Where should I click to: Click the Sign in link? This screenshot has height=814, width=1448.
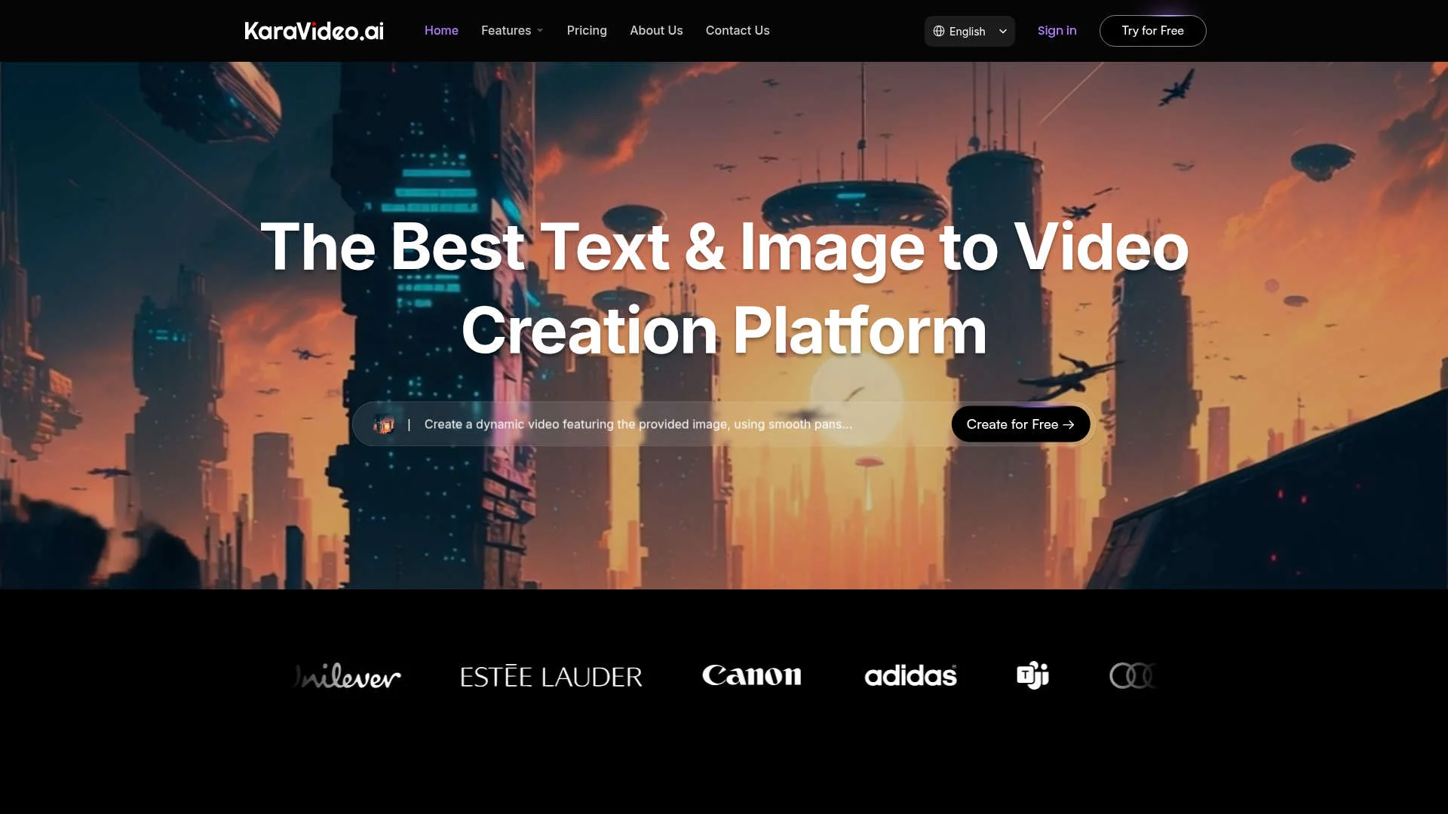coord(1057,30)
